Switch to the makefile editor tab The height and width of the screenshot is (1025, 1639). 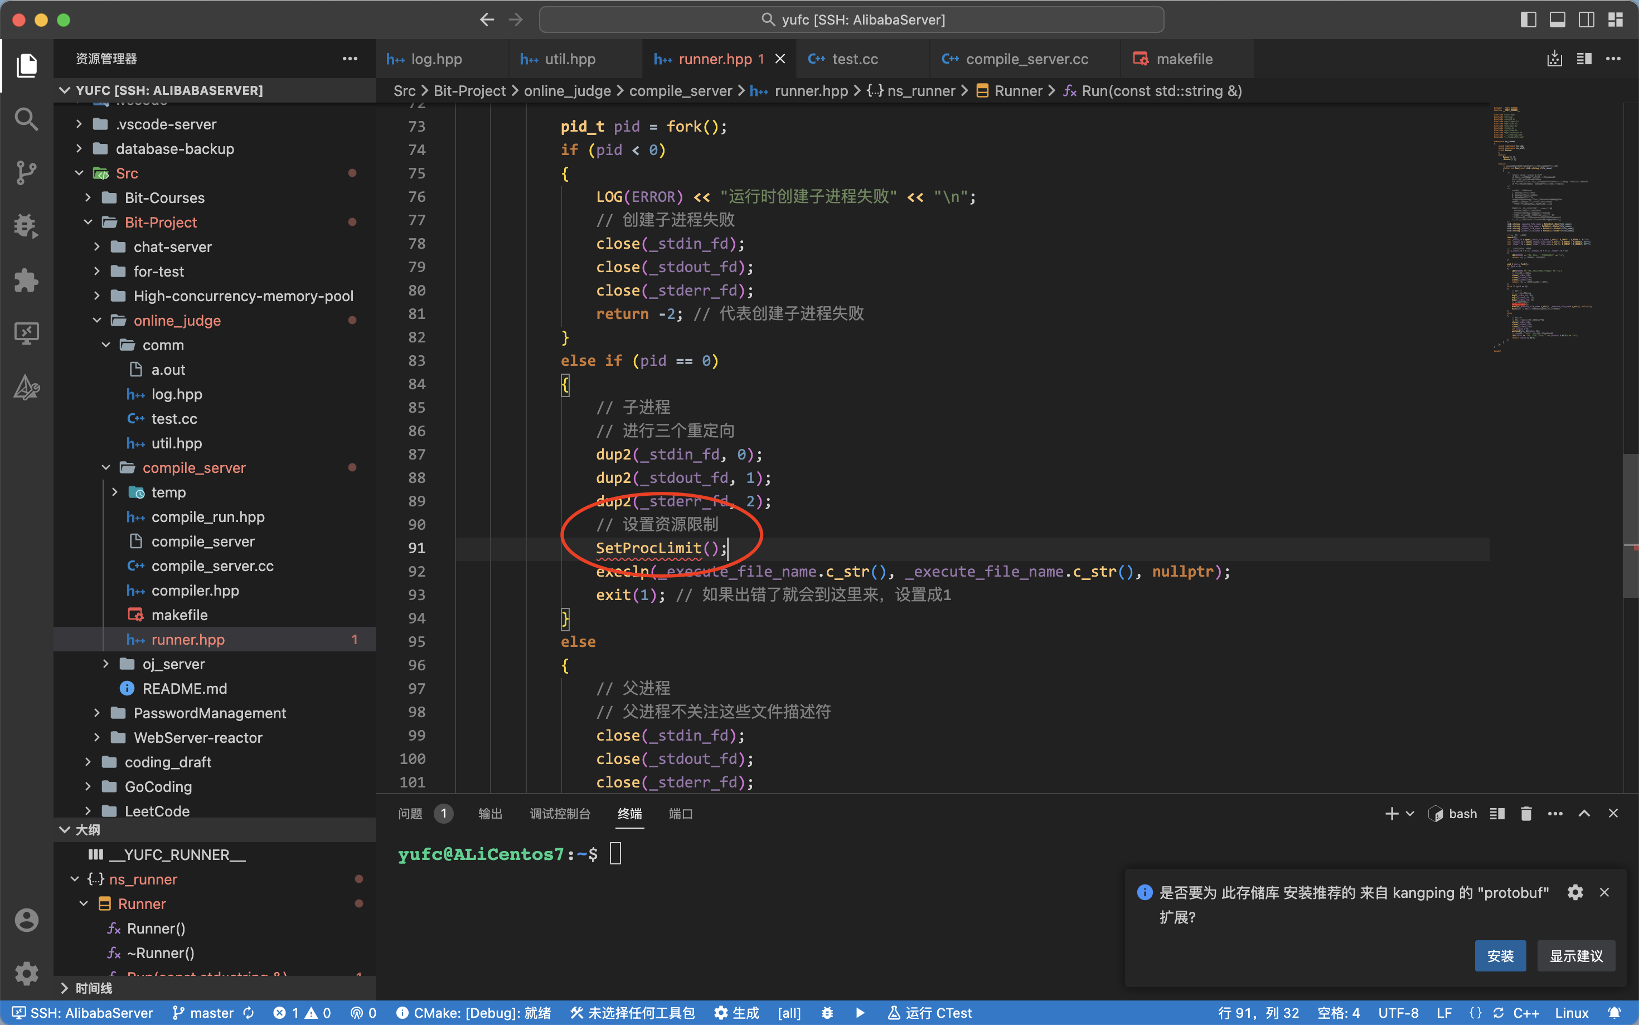click(1187, 59)
